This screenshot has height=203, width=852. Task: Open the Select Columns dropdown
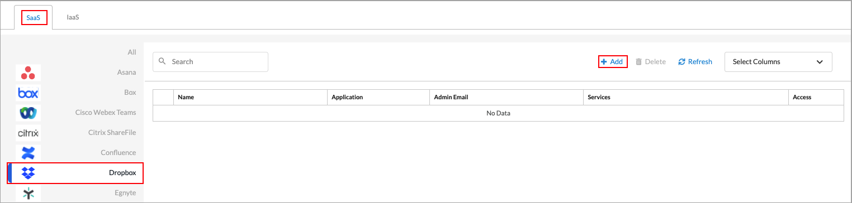tap(778, 62)
